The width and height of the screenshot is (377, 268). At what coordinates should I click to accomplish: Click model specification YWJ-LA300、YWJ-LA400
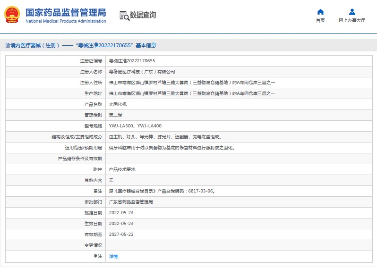pos(135,126)
